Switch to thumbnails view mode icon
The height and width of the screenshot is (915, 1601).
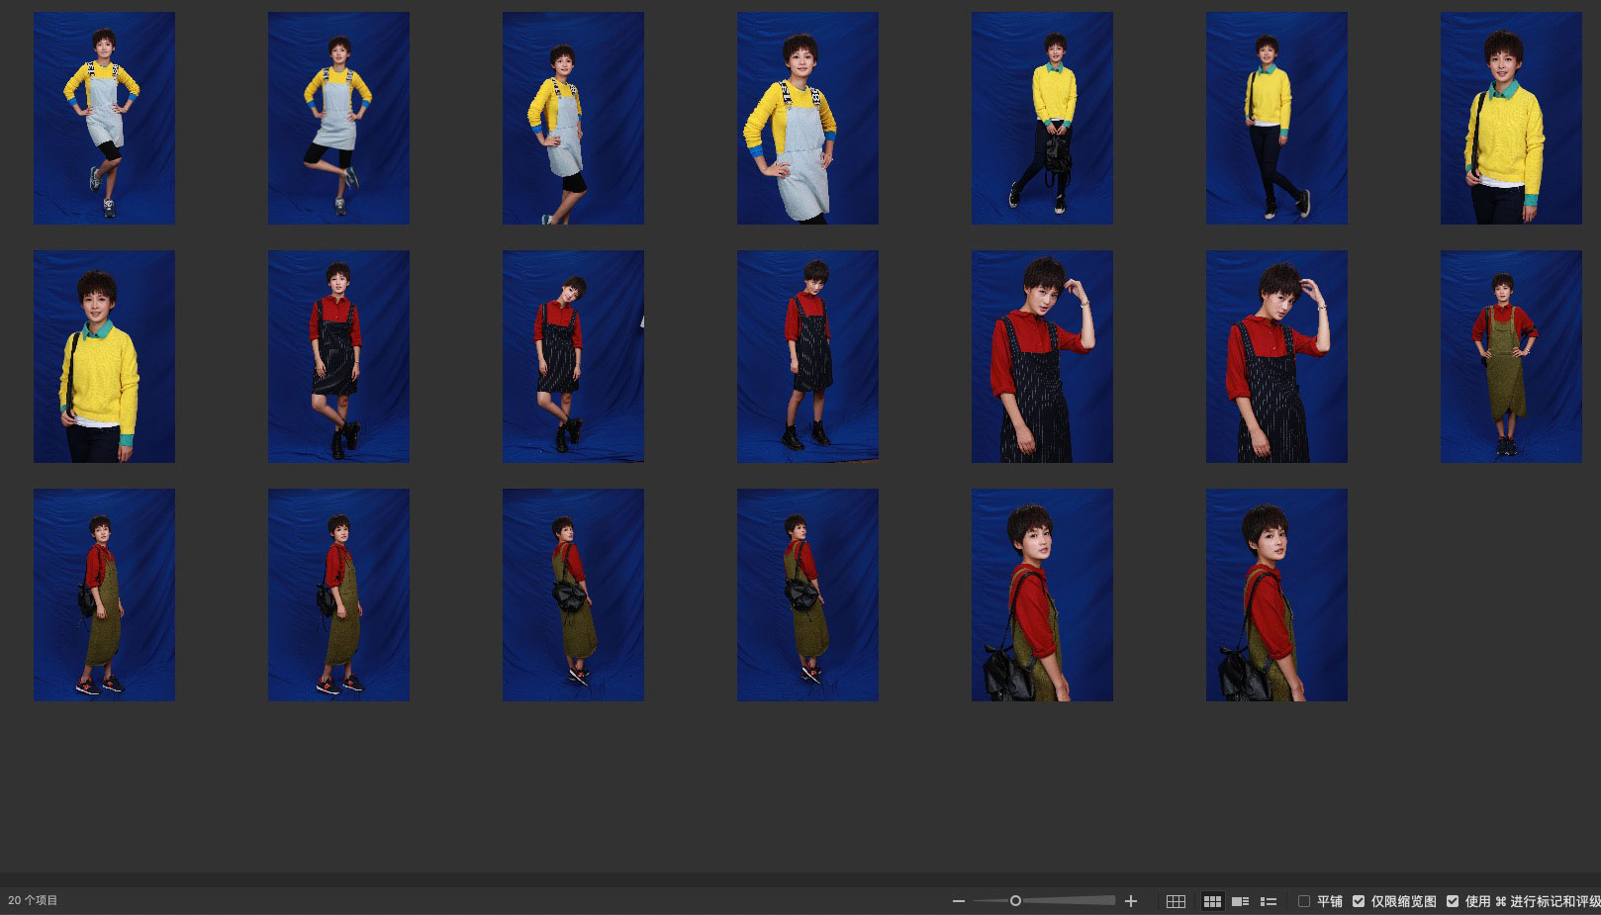[1212, 901]
